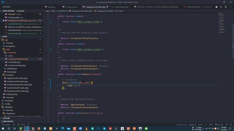The height and width of the screenshot is (131, 234).
Task: Click the Controllers breadcrumb segment
Action: click(x=62, y=11)
